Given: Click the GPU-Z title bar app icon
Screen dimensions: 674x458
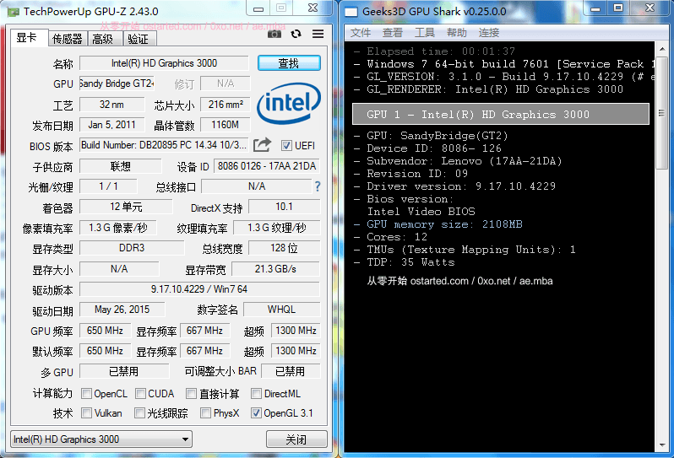Looking at the screenshot, I should pyautogui.click(x=14, y=12).
